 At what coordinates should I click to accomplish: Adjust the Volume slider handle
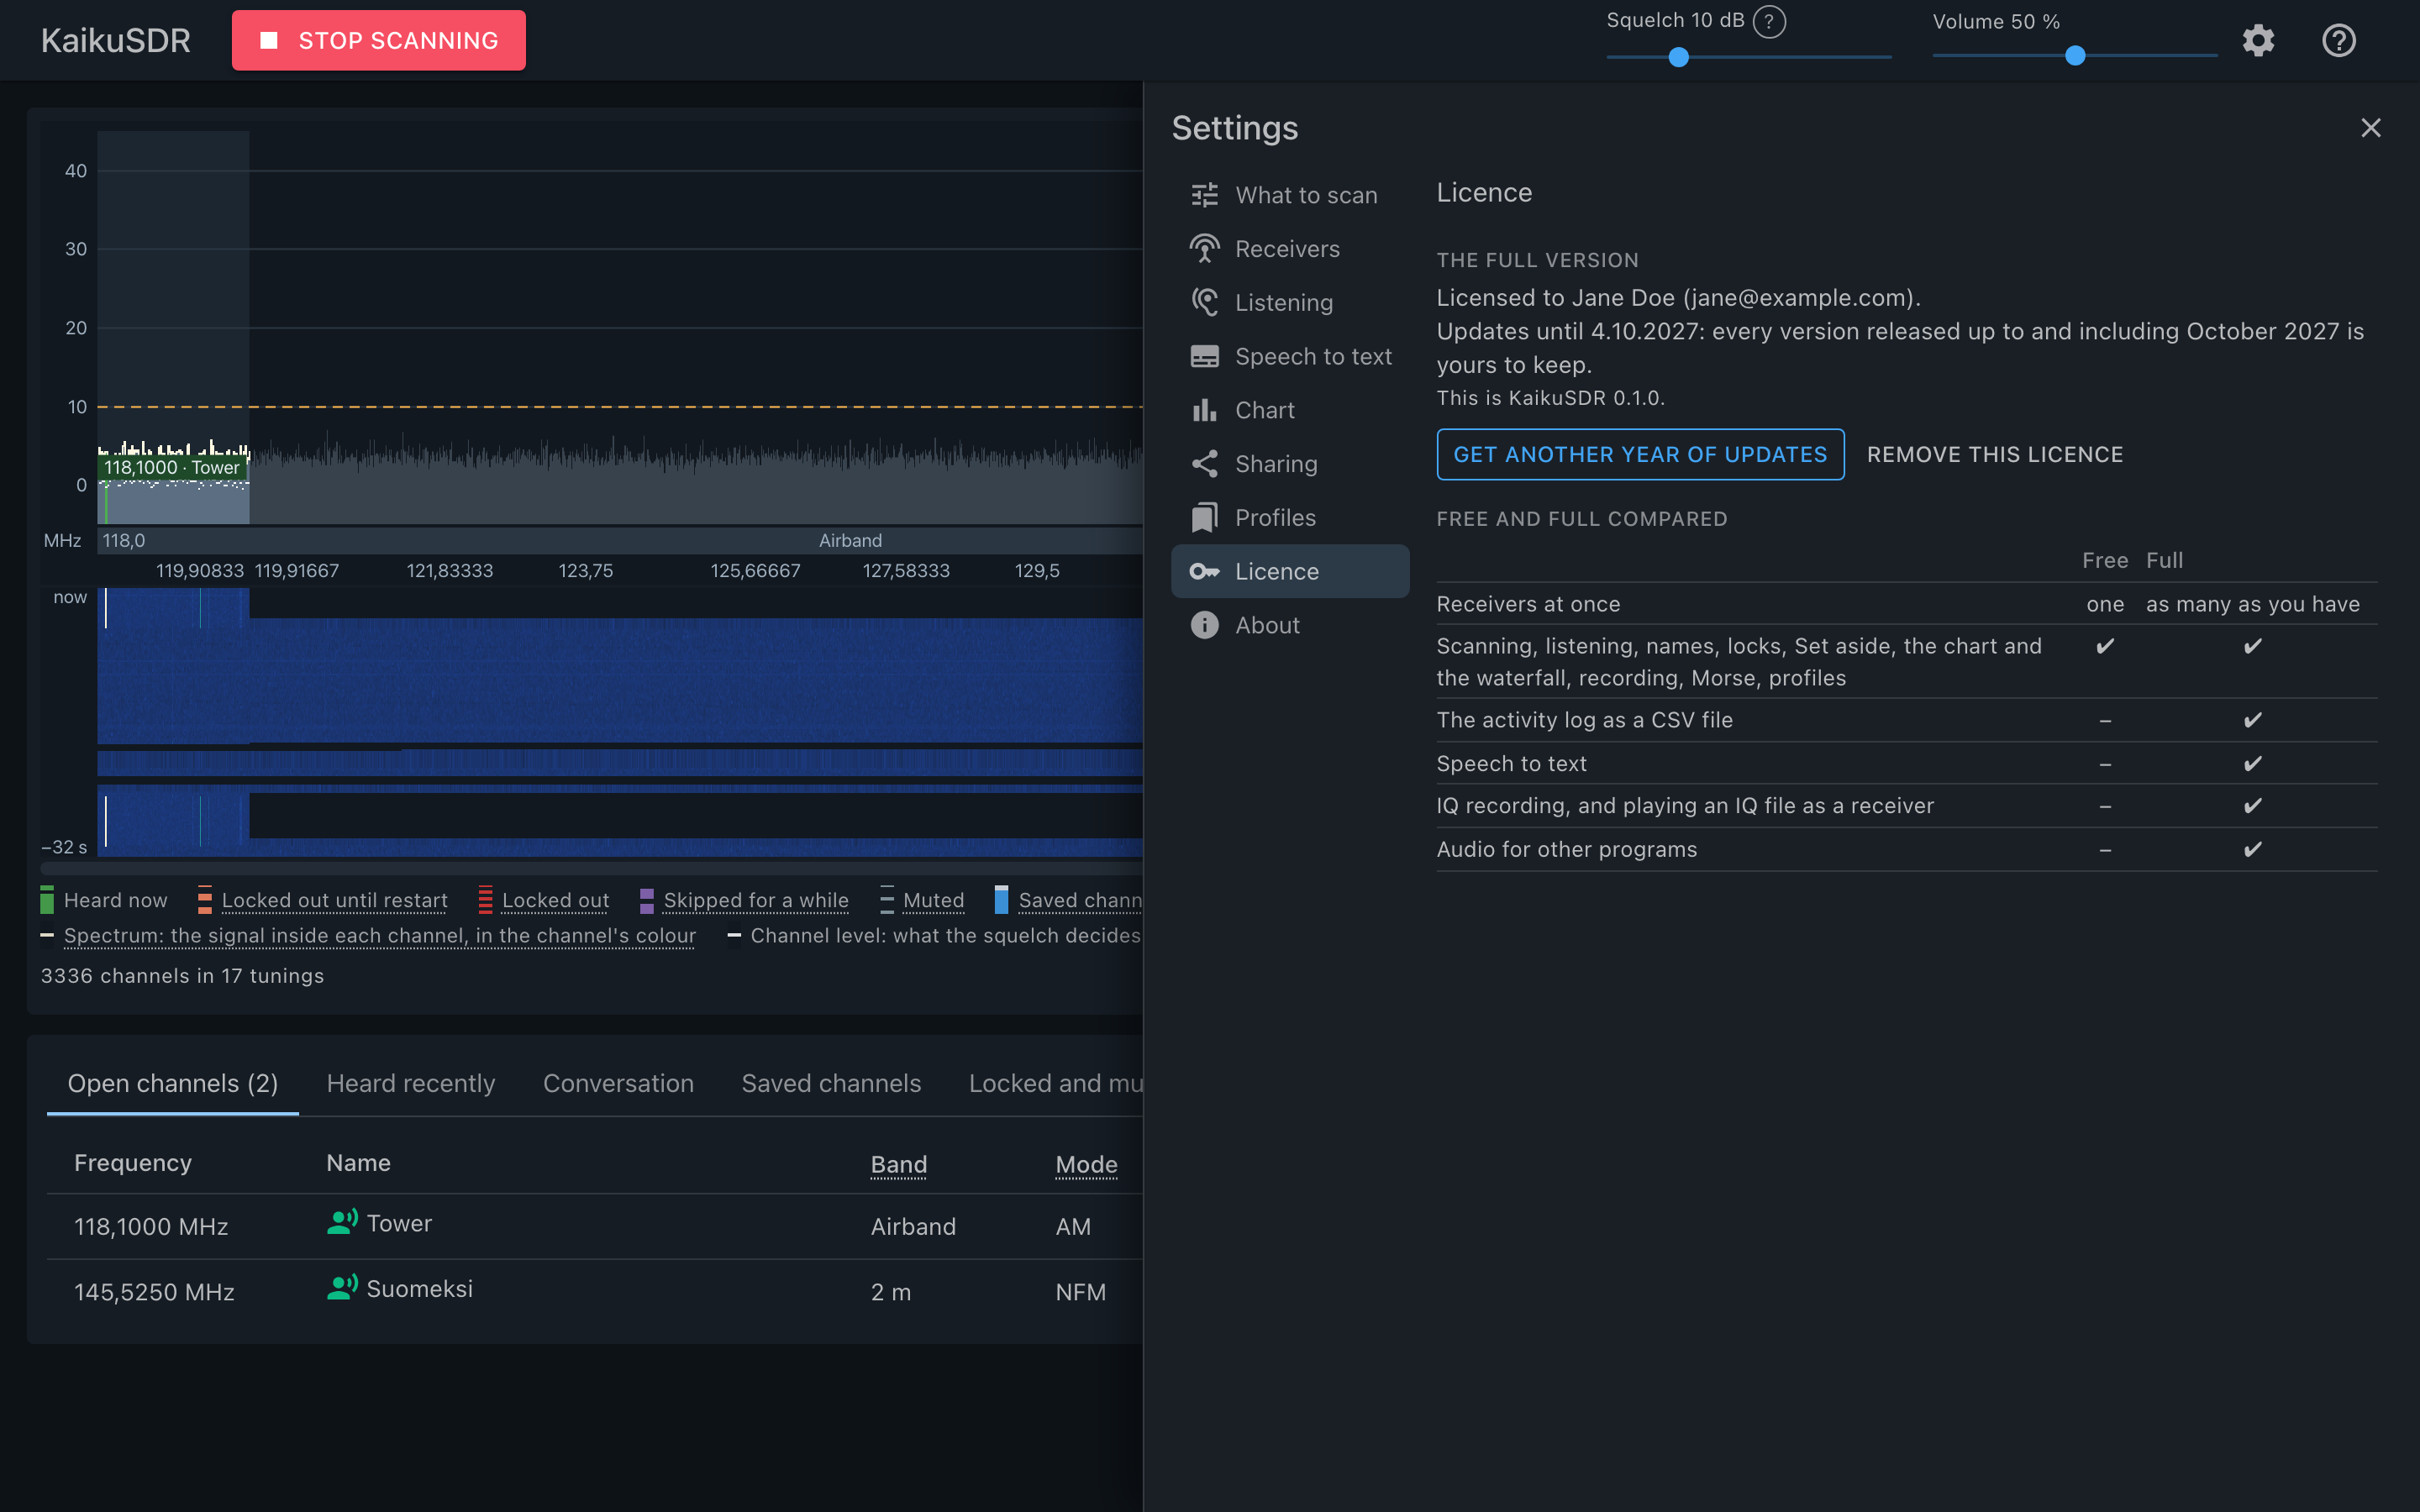[2075, 57]
